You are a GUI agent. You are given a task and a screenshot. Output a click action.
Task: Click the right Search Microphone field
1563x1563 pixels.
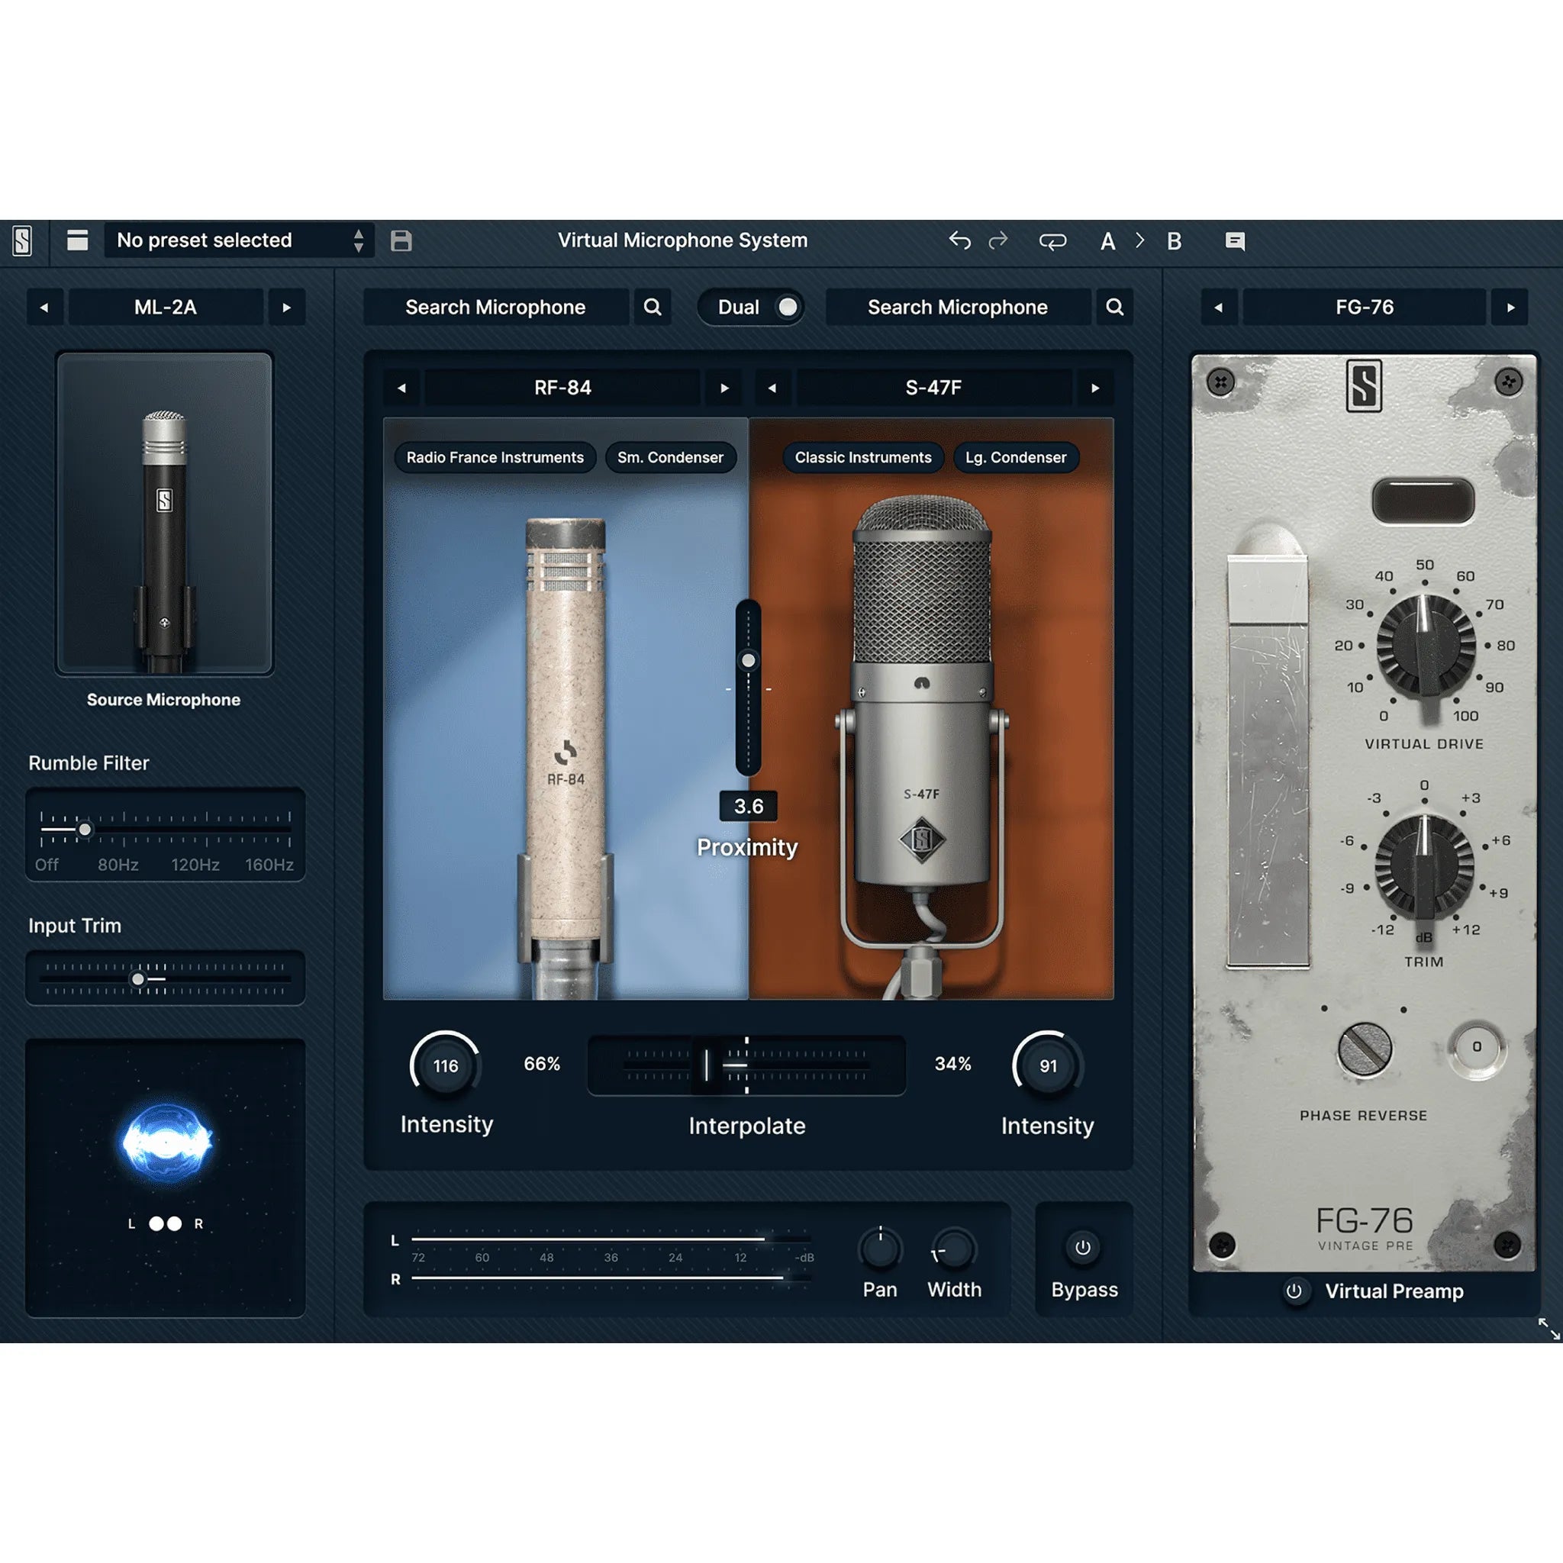click(957, 308)
